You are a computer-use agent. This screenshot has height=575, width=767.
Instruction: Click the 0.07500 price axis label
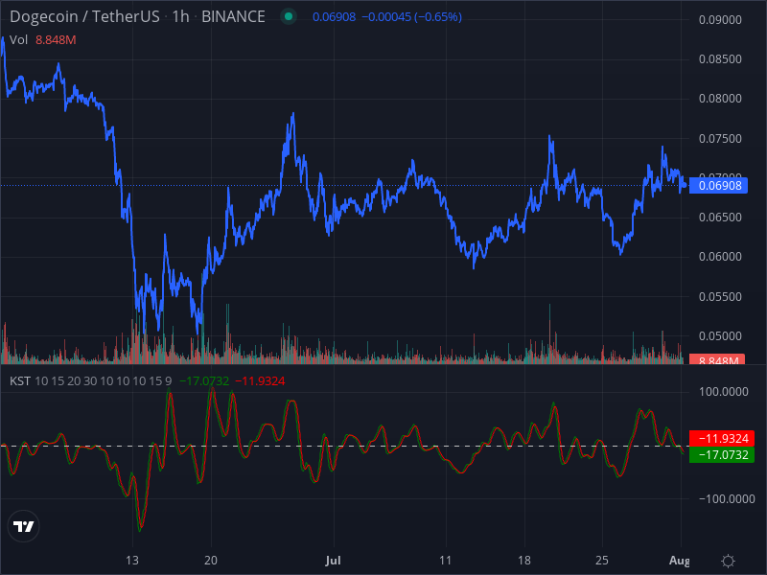tap(720, 138)
